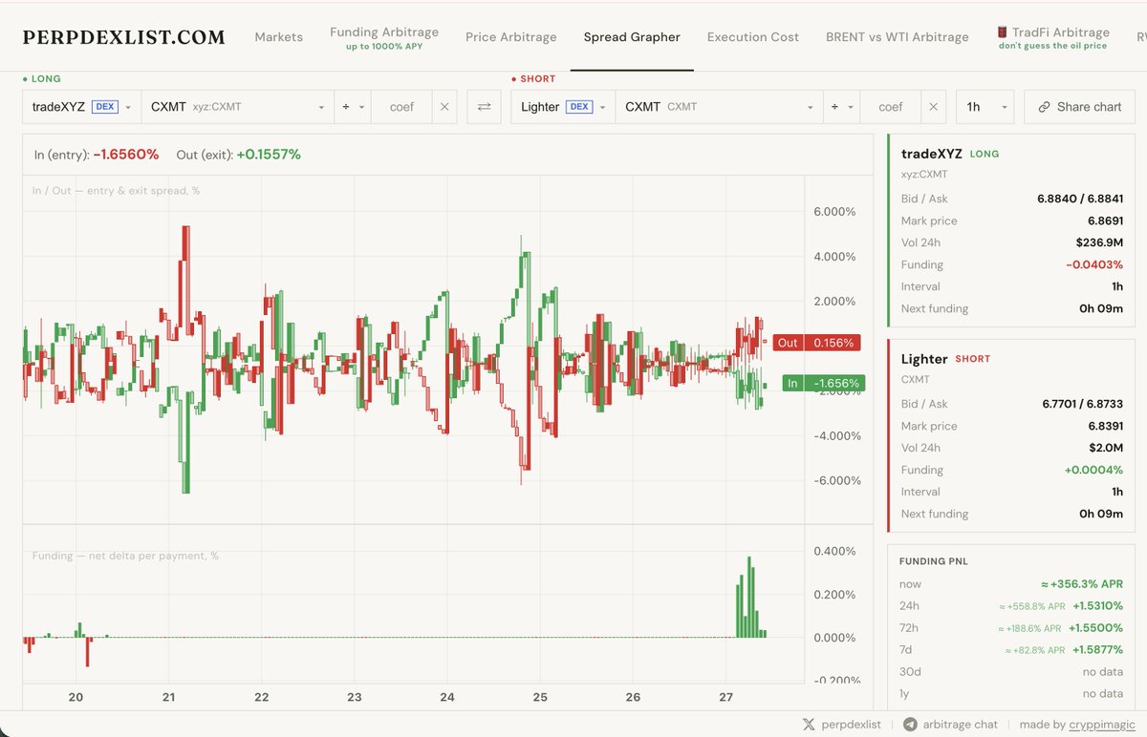Click the Lighter SHORT panel heading

(946, 359)
